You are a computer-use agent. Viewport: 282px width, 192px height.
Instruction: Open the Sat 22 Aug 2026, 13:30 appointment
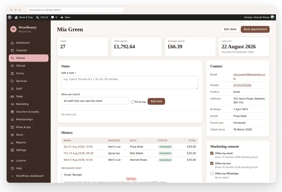[78, 147]
